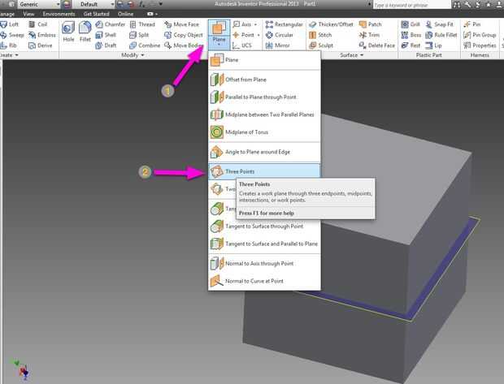
Task: Select the Delete Face tool
Action: coord(376,45)
